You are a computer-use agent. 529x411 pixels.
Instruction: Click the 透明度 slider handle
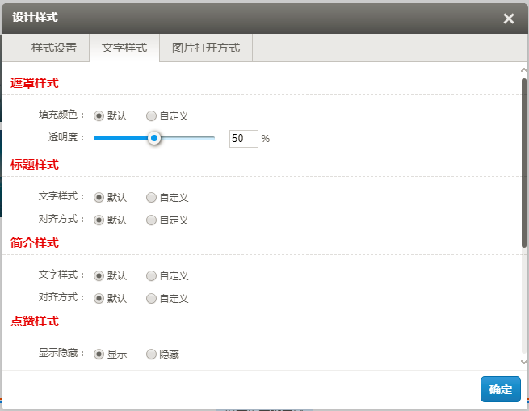click(x=154, y=138)
